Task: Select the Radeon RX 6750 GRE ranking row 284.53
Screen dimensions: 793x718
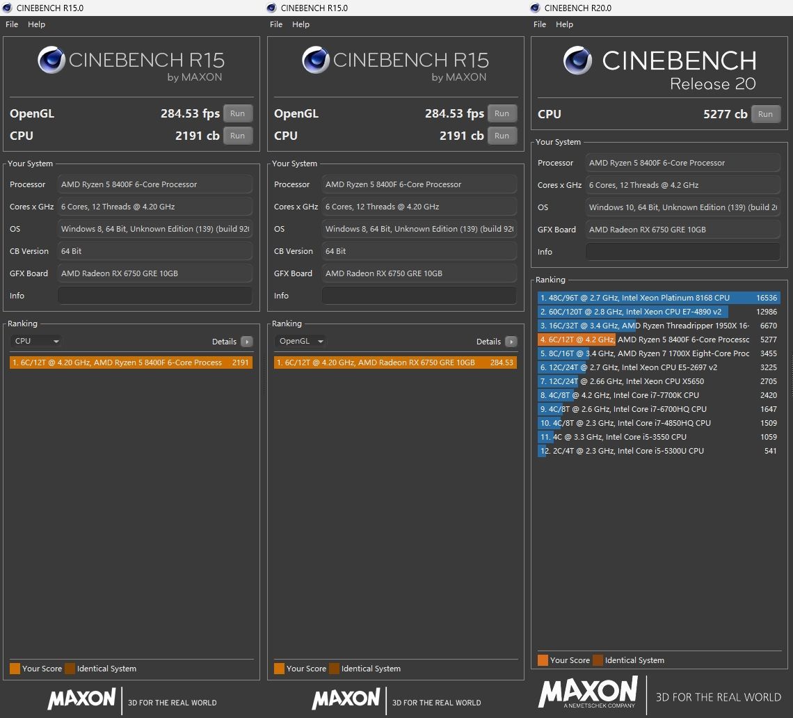Action: [x=396, y=362]
